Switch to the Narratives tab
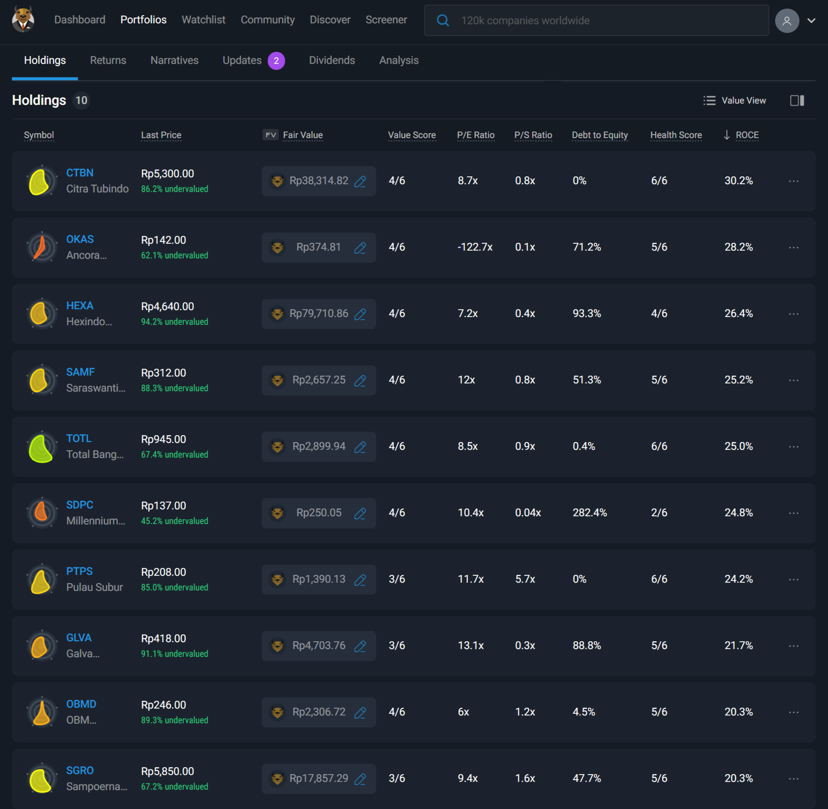 (174, 60)
